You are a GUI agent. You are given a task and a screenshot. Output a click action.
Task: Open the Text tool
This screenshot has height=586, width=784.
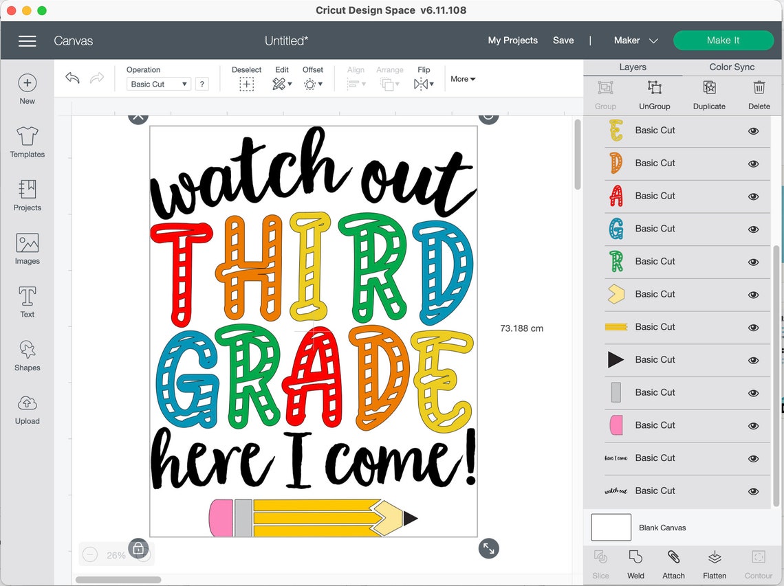(27, 301)
